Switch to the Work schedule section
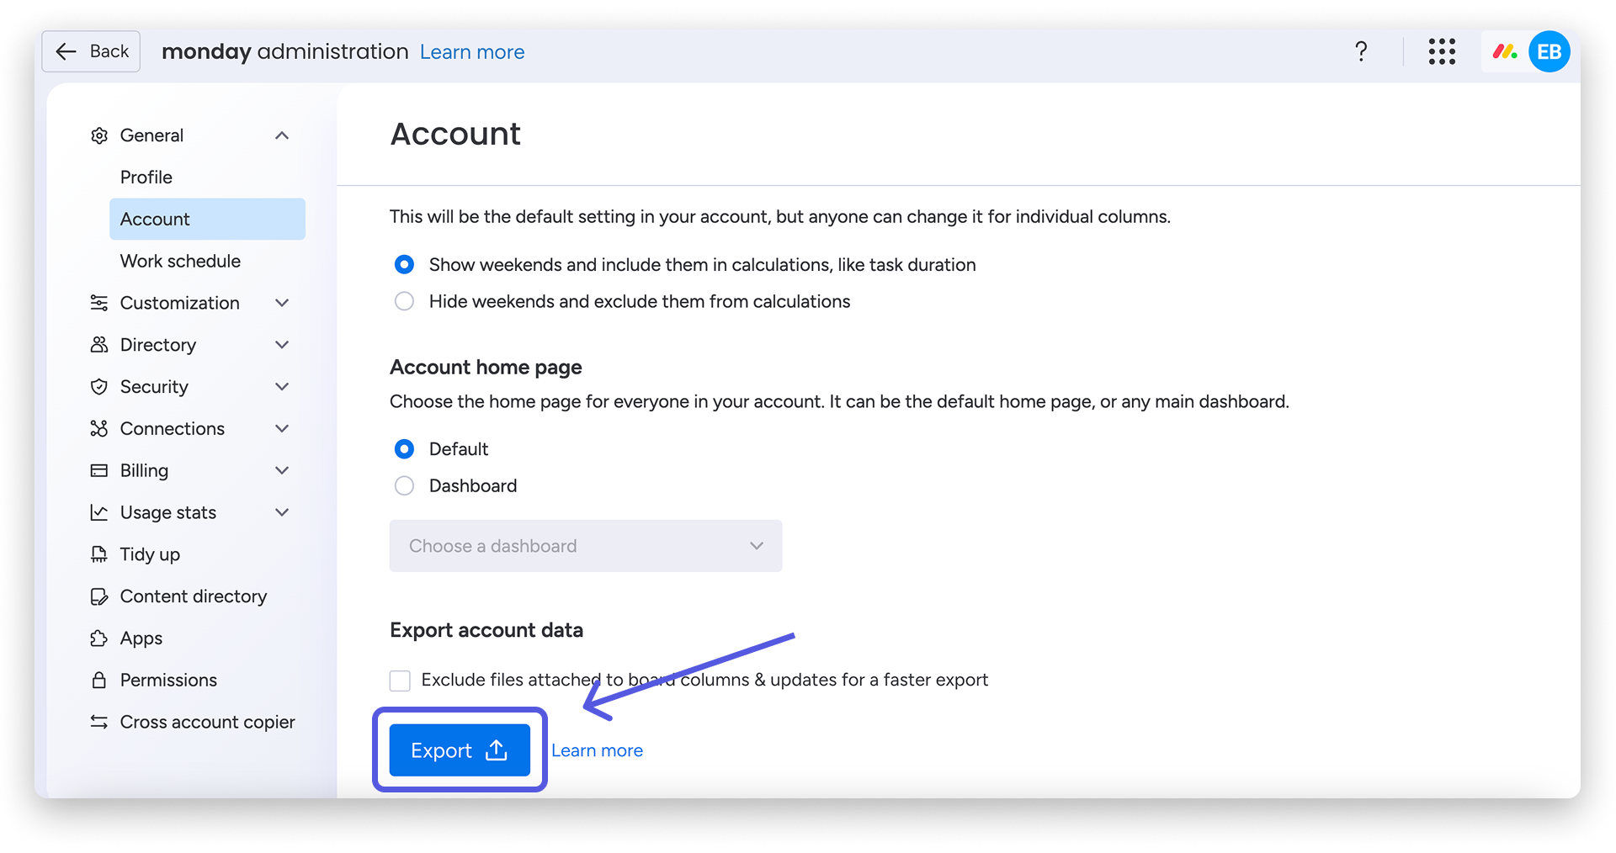Viewport: 1616px width, 853px height. click(179, 261)
